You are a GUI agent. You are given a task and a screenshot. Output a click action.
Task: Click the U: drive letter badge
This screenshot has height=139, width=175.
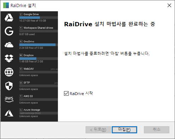[x=21, y=83]
